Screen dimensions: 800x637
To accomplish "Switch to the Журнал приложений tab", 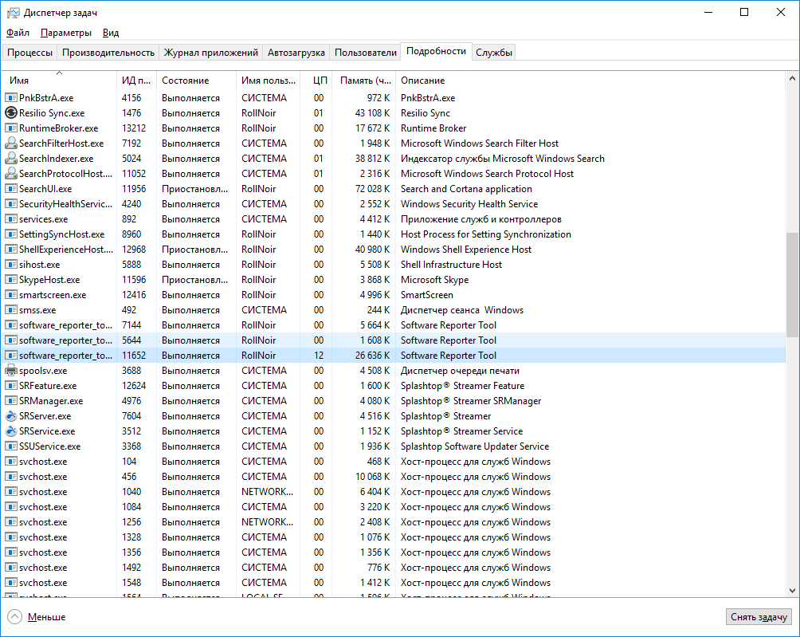I will [x=210, y=53].
